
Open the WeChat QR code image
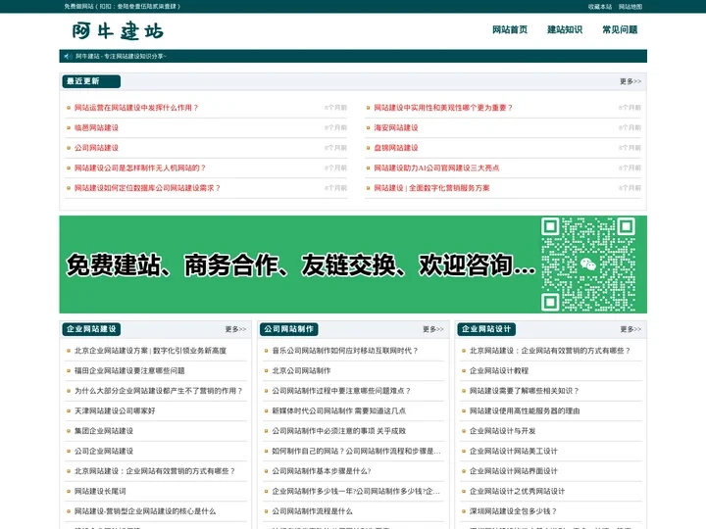pos(588,264)
